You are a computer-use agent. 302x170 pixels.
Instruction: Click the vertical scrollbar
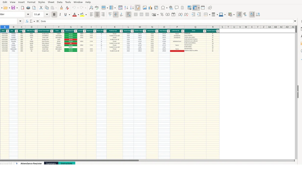(296, 92)
